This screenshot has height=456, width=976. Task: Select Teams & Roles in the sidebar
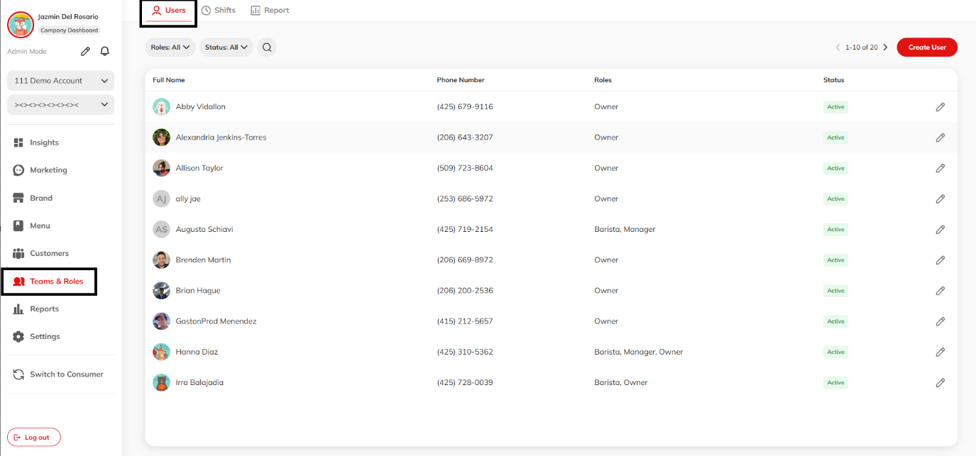(49, 281)
